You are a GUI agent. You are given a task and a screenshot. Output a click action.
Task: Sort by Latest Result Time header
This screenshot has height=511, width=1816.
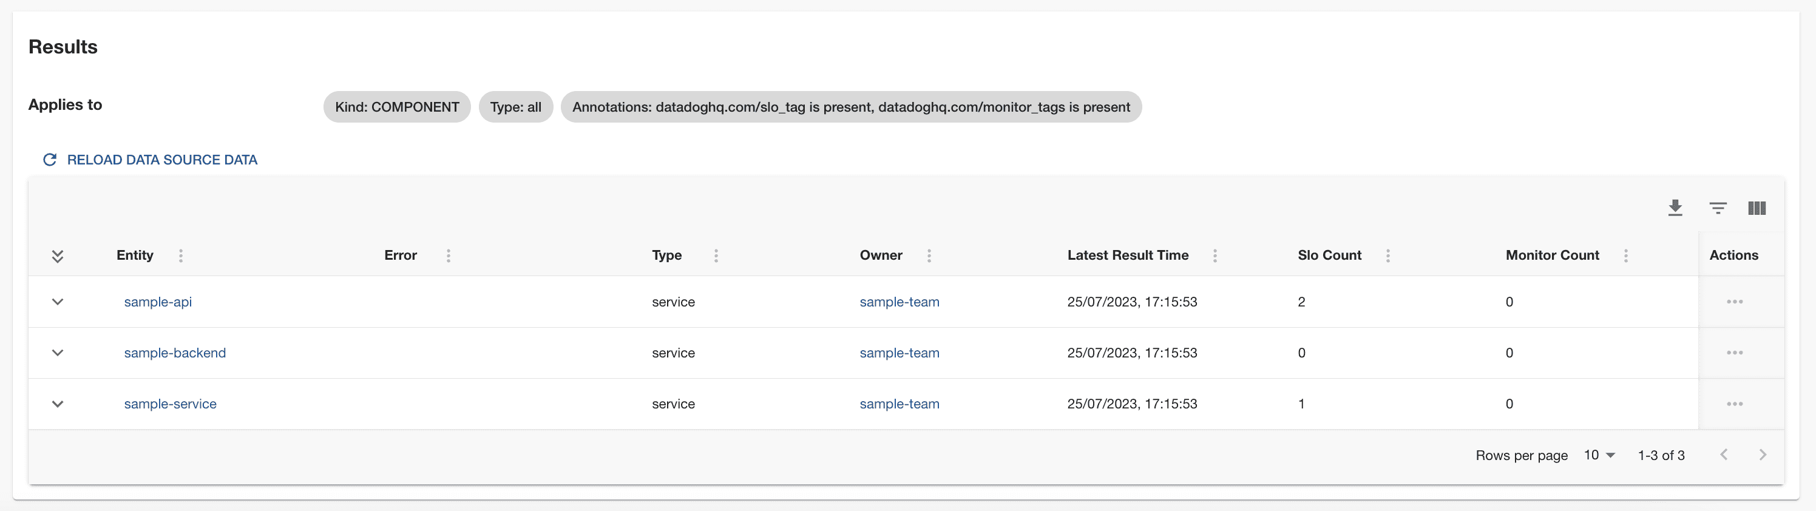[x=1127, y=255]
